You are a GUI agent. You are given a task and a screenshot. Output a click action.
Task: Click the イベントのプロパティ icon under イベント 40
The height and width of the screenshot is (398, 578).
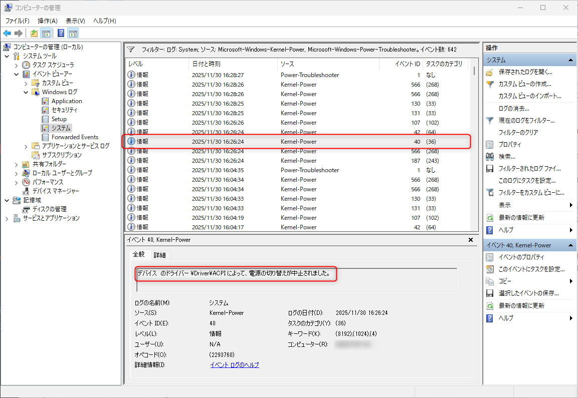click(489, 257)
